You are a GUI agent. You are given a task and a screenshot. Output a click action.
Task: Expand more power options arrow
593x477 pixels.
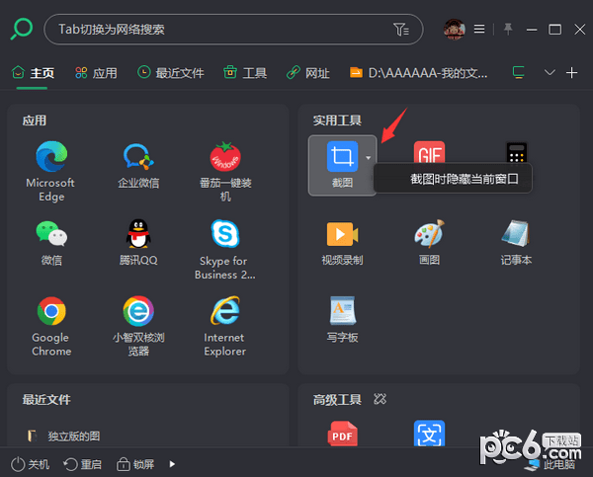pos(172,464)
